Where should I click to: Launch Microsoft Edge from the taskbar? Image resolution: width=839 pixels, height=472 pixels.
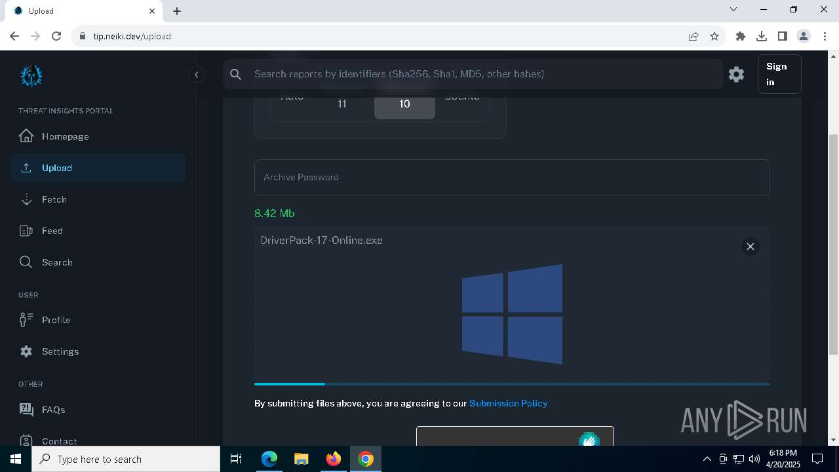coord(269,459)
